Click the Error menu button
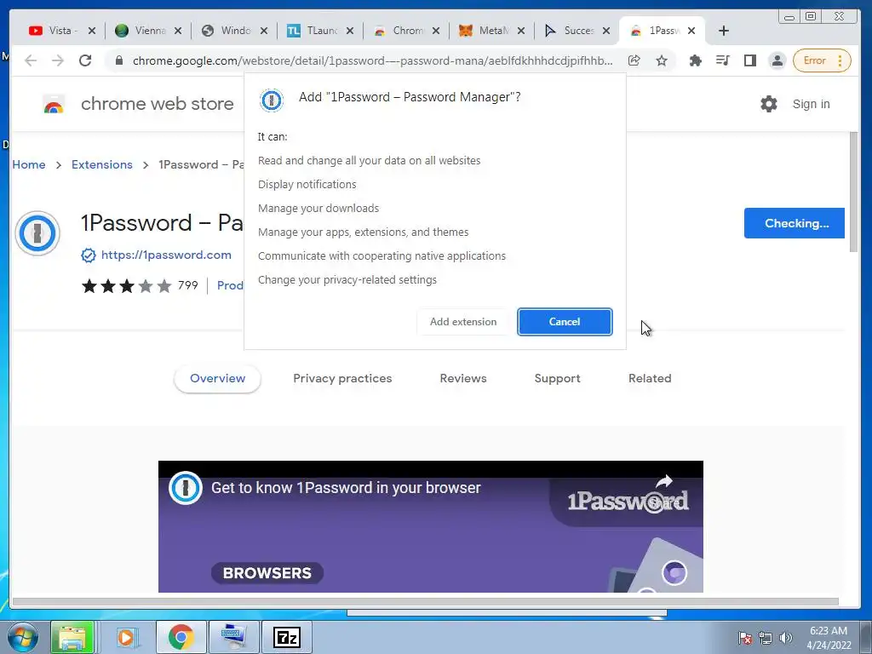 (822, 60)
